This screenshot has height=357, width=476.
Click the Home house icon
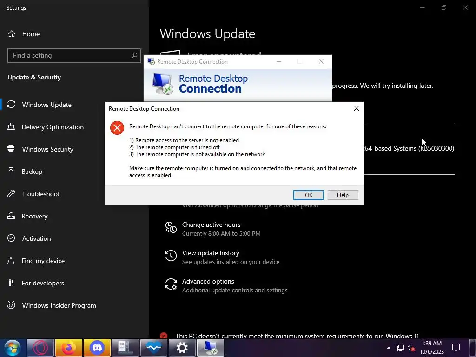(12, 33)
